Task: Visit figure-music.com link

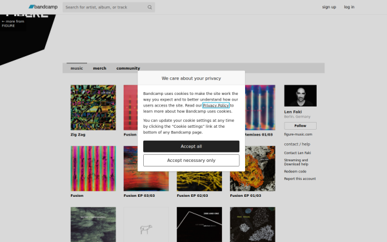Action: point(298,134)
